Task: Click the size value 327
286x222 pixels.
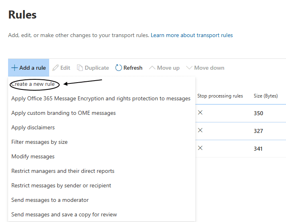Action: click(259, 131)
